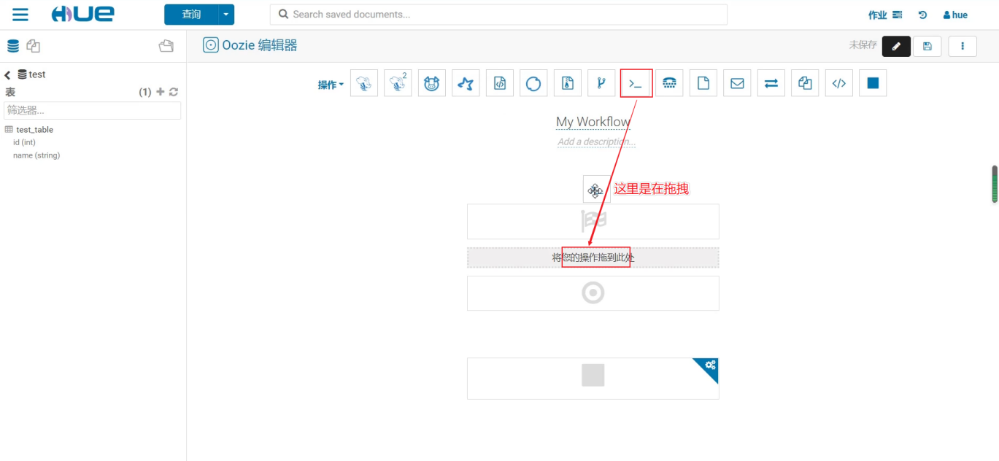
Task: Add an Email action
Action: point(737,83)
